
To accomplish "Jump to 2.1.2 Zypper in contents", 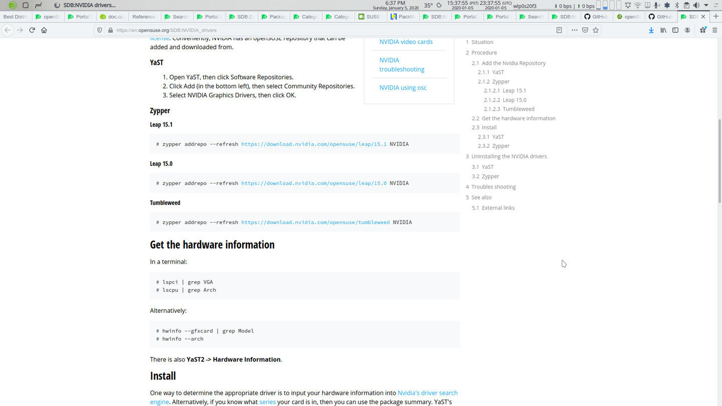I will 493,81.
